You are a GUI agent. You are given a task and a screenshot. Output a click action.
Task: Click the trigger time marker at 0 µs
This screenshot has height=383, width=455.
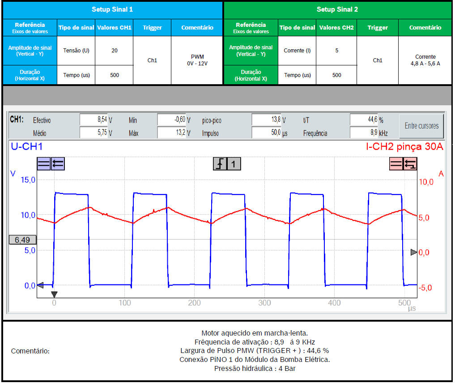coord(54,294)
